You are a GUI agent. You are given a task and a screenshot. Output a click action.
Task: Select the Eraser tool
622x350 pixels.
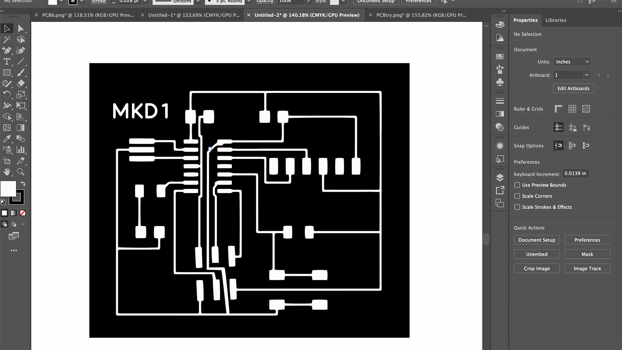point(21,84)
